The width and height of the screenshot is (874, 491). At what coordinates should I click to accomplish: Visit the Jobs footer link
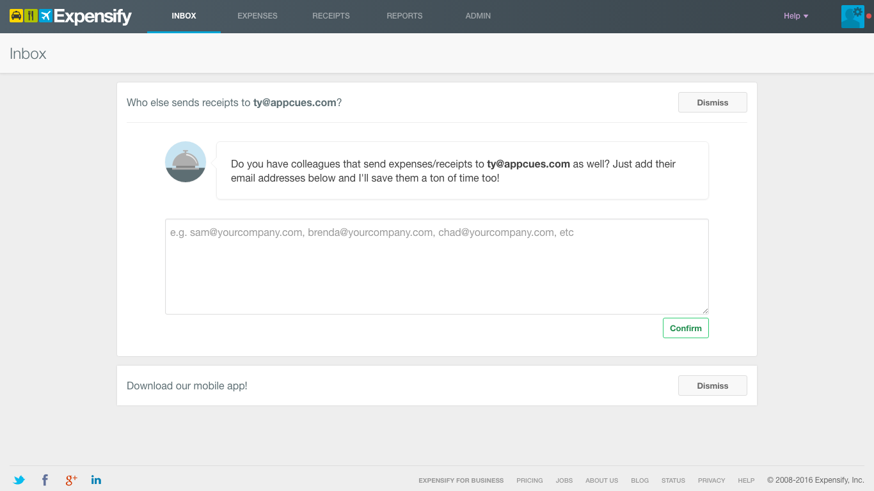click(x=564, y=480)
